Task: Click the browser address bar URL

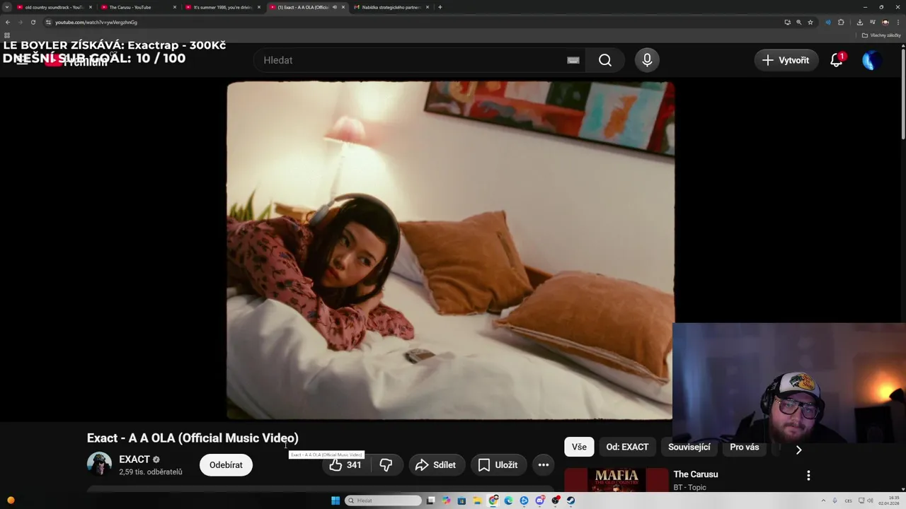Action: 96,22
